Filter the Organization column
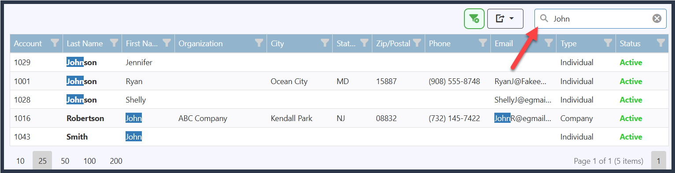This screenshot has height=173, width=675. 259,43
